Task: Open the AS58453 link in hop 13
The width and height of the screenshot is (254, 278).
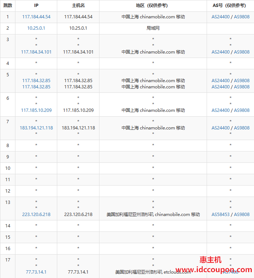Action: click(221, 214)
